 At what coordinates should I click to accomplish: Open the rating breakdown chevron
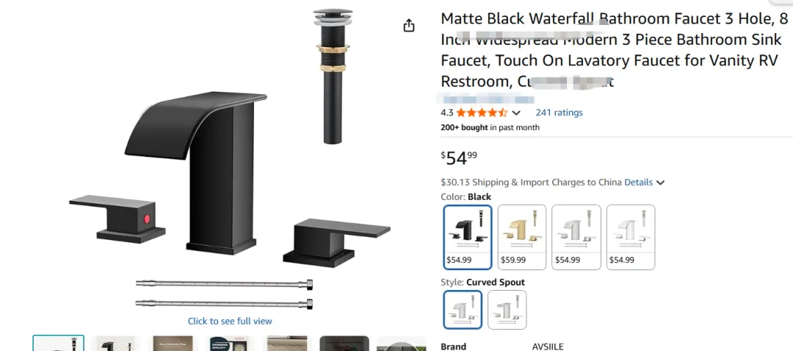click(x=516, y=113)
